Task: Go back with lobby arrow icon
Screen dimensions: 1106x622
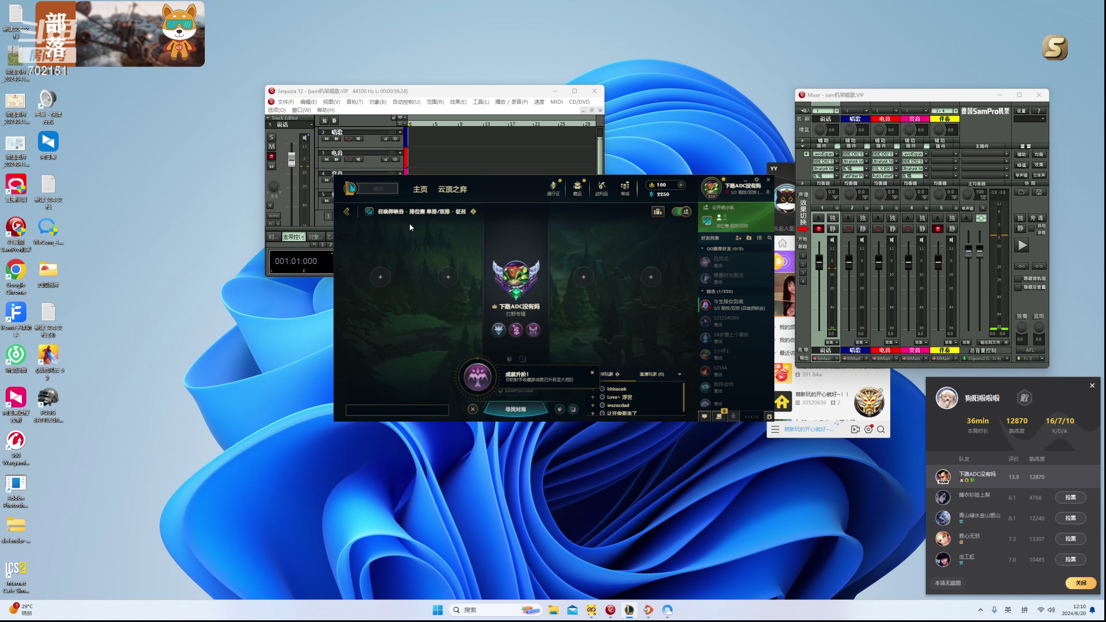Action: 346,211
